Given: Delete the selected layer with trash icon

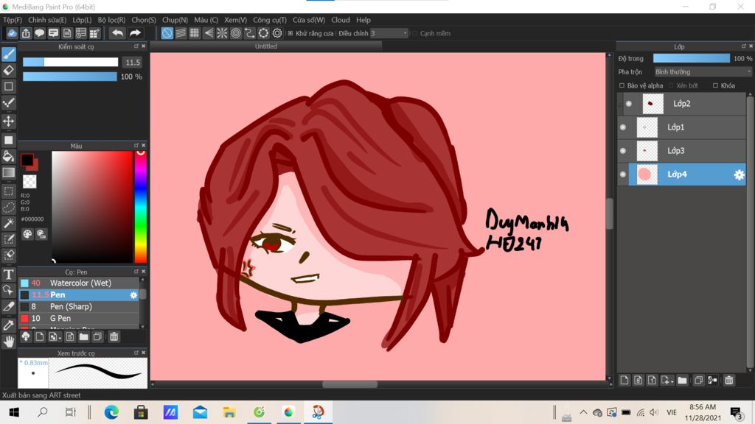Looking at the screenshot, I should click(x=729, y=381).
